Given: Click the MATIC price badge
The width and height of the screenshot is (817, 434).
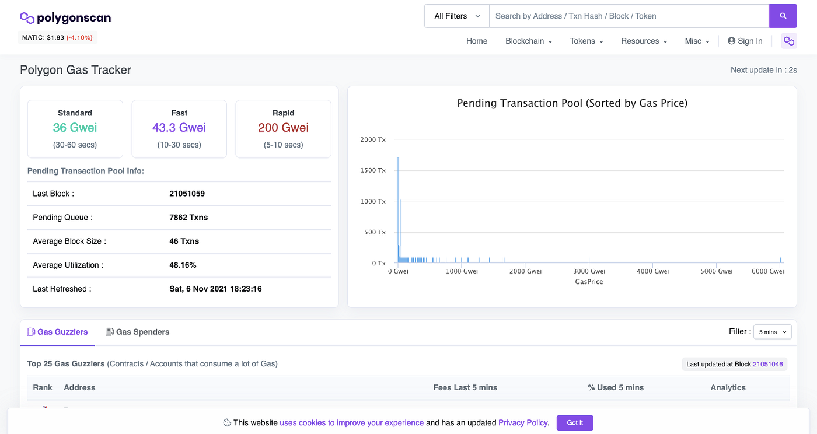Looking at the screenshot, I should [57, 38].
